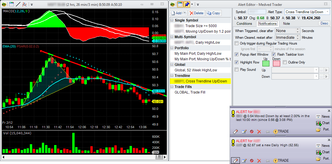The height and width of the screenshot is (164, 332).
Task: Click the chart horizontal scrollbar handle
Action: [159, 157]
